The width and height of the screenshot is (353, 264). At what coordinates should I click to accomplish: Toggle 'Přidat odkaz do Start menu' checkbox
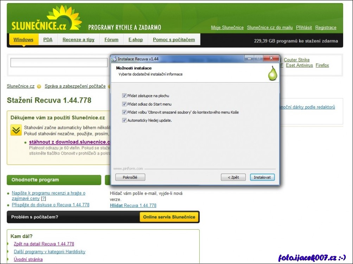tap(124, 104)
